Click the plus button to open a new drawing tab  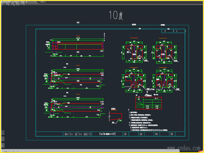(x=42, y=1)
